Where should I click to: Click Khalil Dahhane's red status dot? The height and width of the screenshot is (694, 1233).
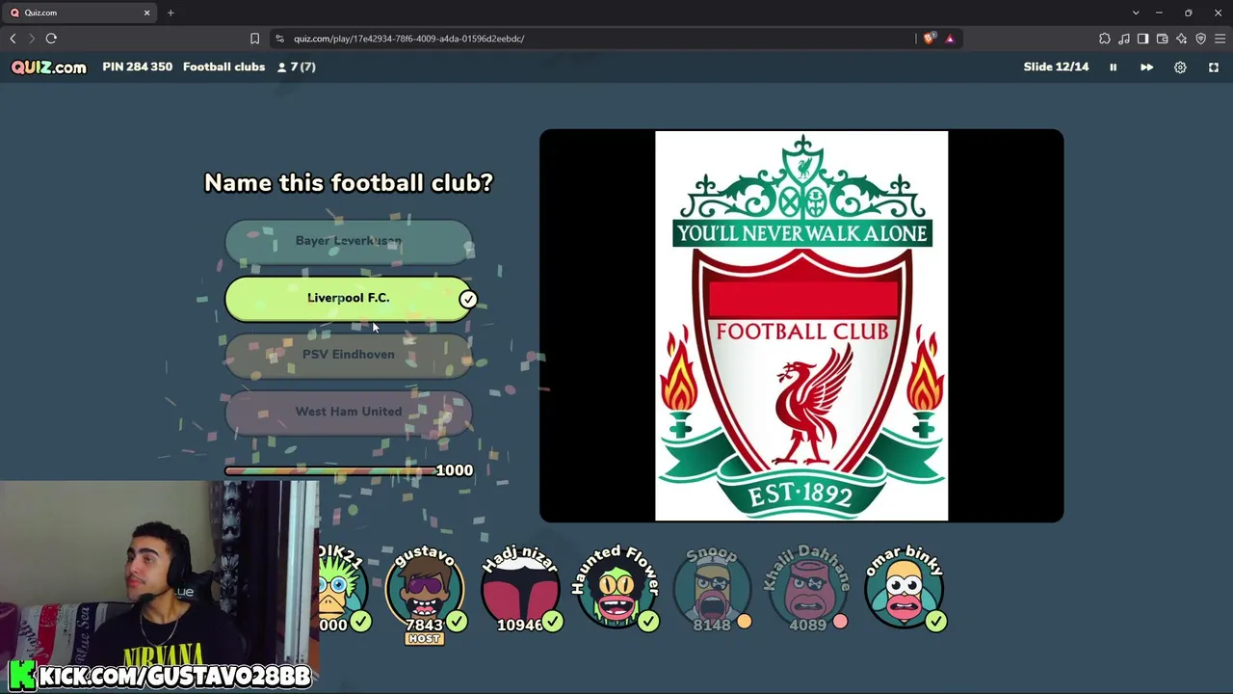click(840, 622)
